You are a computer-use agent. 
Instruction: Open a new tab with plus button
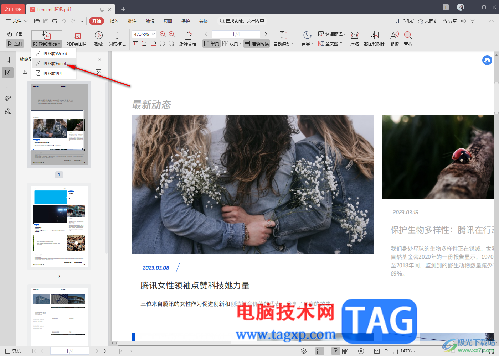[x=123, y=9]
